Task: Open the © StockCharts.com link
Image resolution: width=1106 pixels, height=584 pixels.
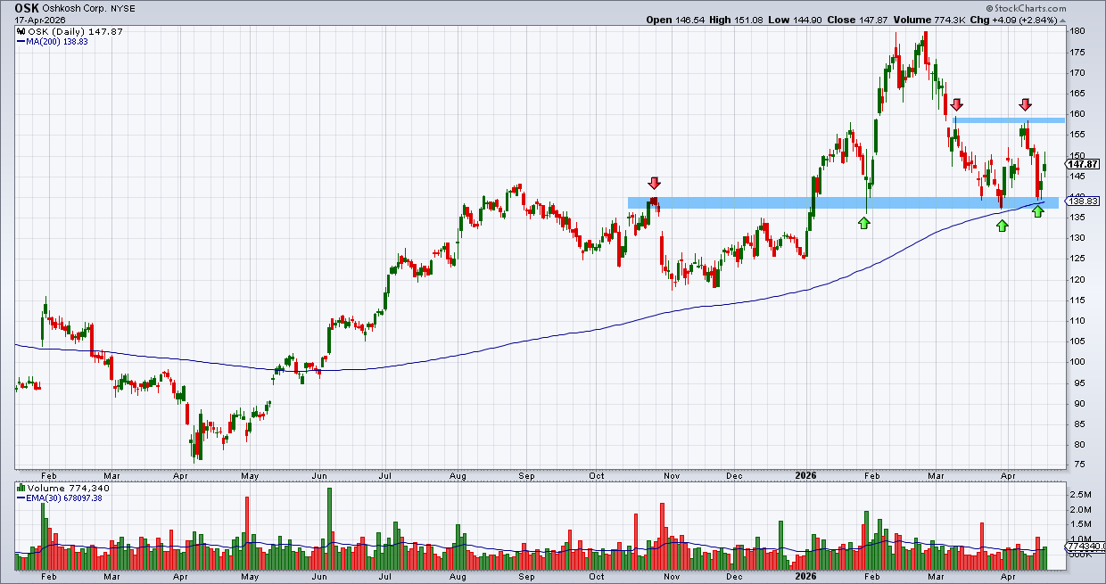Action: [x=1025, y=9]
